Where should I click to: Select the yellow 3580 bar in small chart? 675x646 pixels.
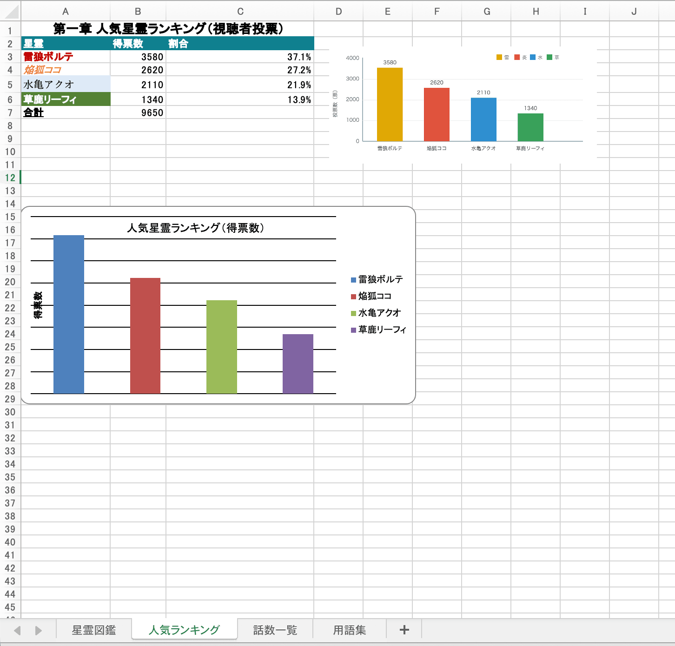tap(390, 104)
